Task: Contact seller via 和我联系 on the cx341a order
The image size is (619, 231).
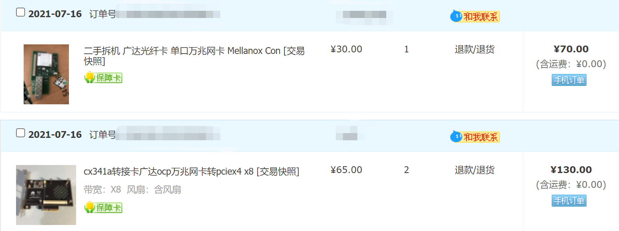Action: [x=475, y=137]
